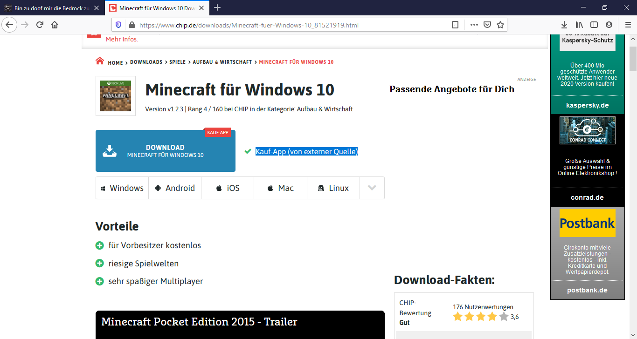Click the 'sehr spaßiger Multiplayer' advantage text
Image resolution: width=637 pixels, height=339 pixels.
point(156,281)
